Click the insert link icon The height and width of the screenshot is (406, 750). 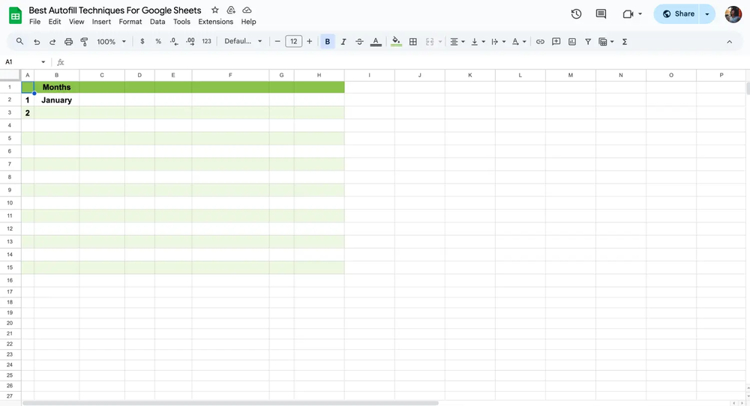[540, 42]
